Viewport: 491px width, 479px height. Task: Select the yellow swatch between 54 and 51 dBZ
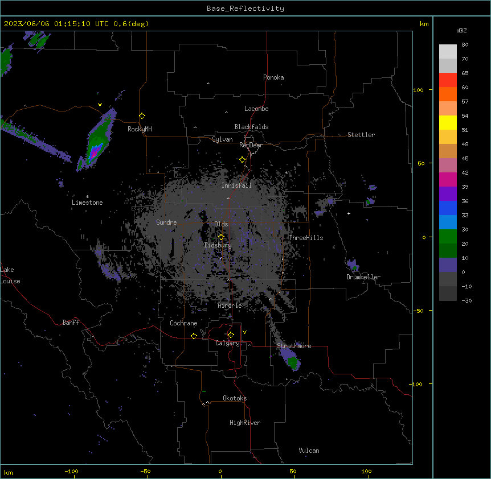click(448, 122)
